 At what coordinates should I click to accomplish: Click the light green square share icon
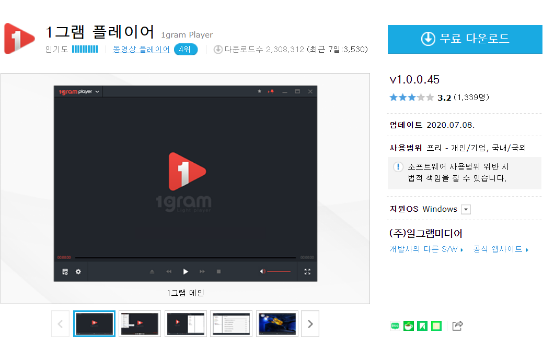pos(436,325)
